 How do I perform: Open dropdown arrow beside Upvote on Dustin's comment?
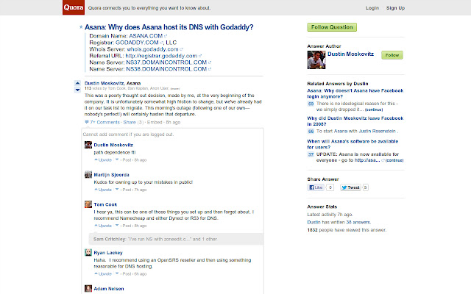[x=117, y=159]
